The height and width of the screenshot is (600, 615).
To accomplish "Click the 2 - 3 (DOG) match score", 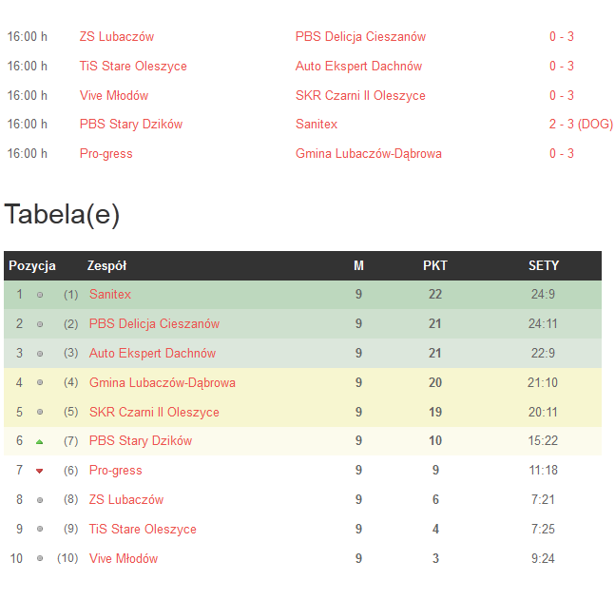I will coord(580,125).
